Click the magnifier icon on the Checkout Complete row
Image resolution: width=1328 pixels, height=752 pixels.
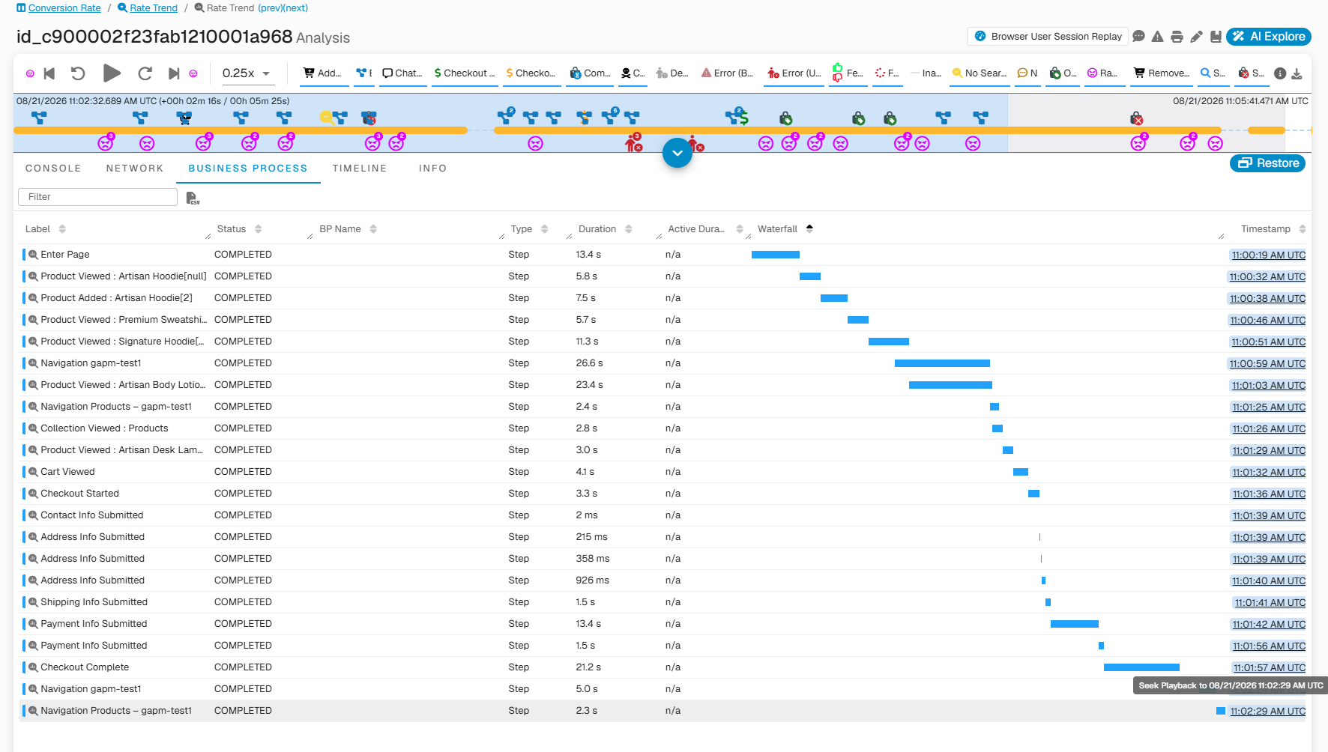click(x=33, y=667)
